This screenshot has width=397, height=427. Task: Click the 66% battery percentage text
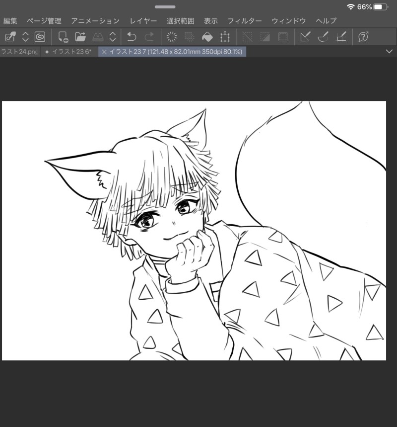[x=364, y=7]
